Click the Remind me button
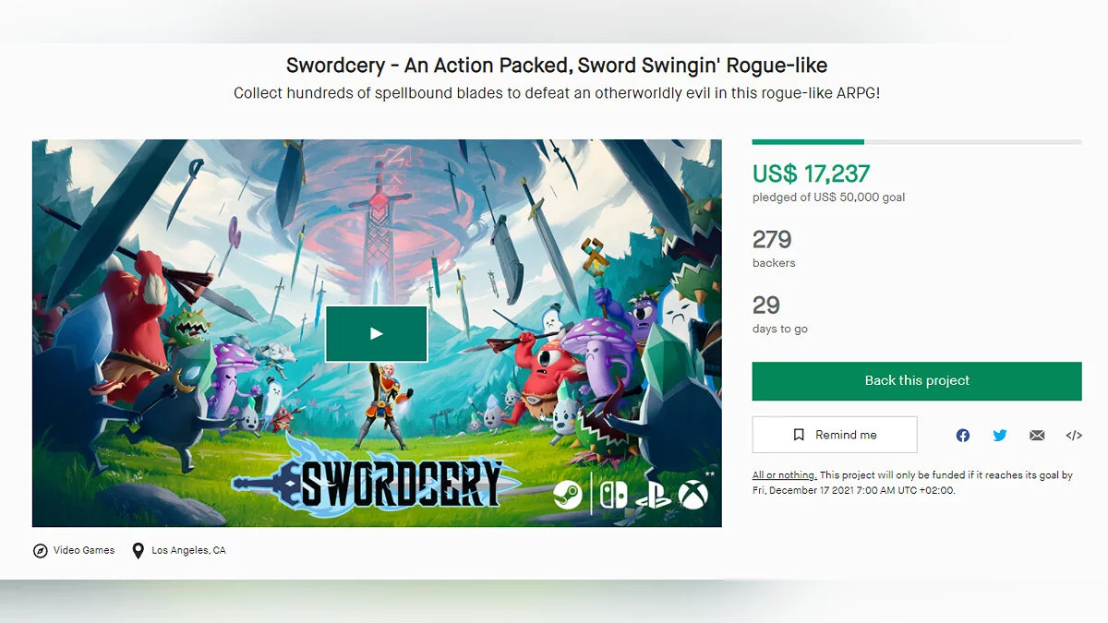Image resolution: width=1108 pixels, height=623 pixels. tap(835, 435)
